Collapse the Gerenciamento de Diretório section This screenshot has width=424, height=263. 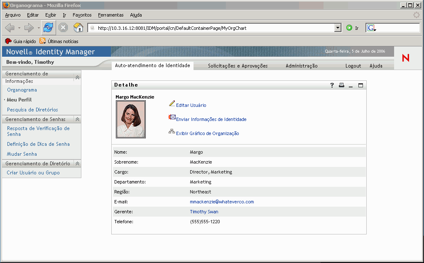(x=77, y=164)
